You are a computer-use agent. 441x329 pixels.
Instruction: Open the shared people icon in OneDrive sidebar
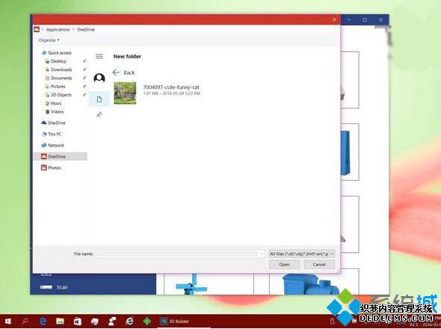[99, 114]
